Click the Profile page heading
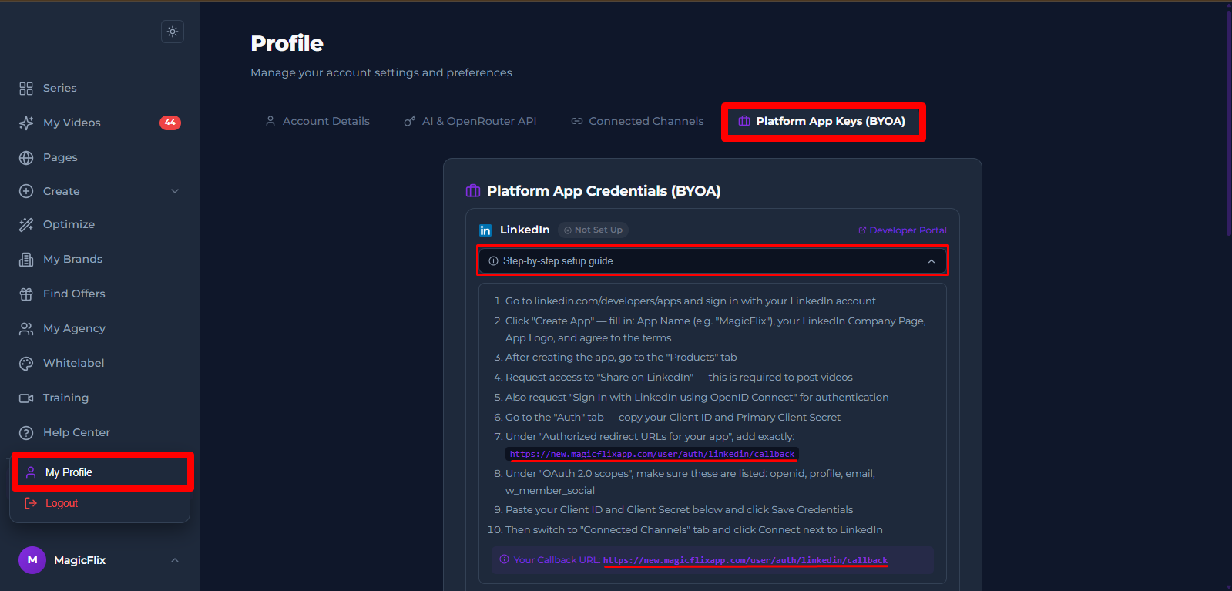Screen dimensions: 1232x591 coord(287,43)
